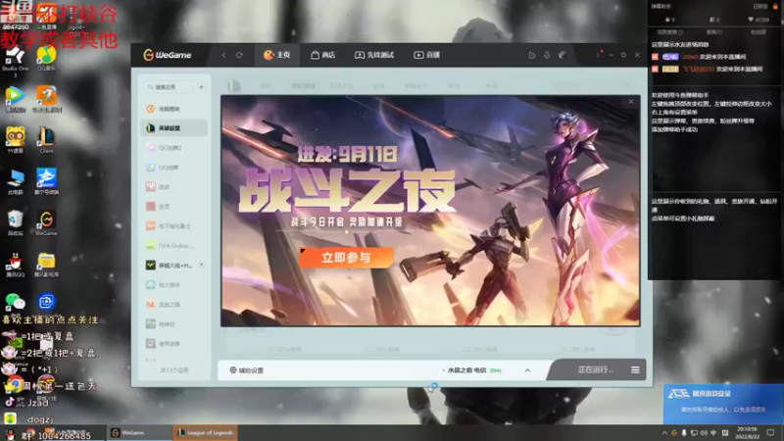Select FIFA Online in the sidebar

click(173, 246)
